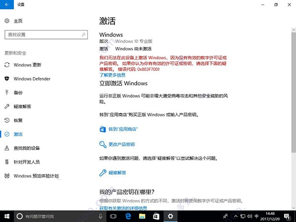Focus the 查找设置 search field
296x222 pixels.
(x=46, y=35)
